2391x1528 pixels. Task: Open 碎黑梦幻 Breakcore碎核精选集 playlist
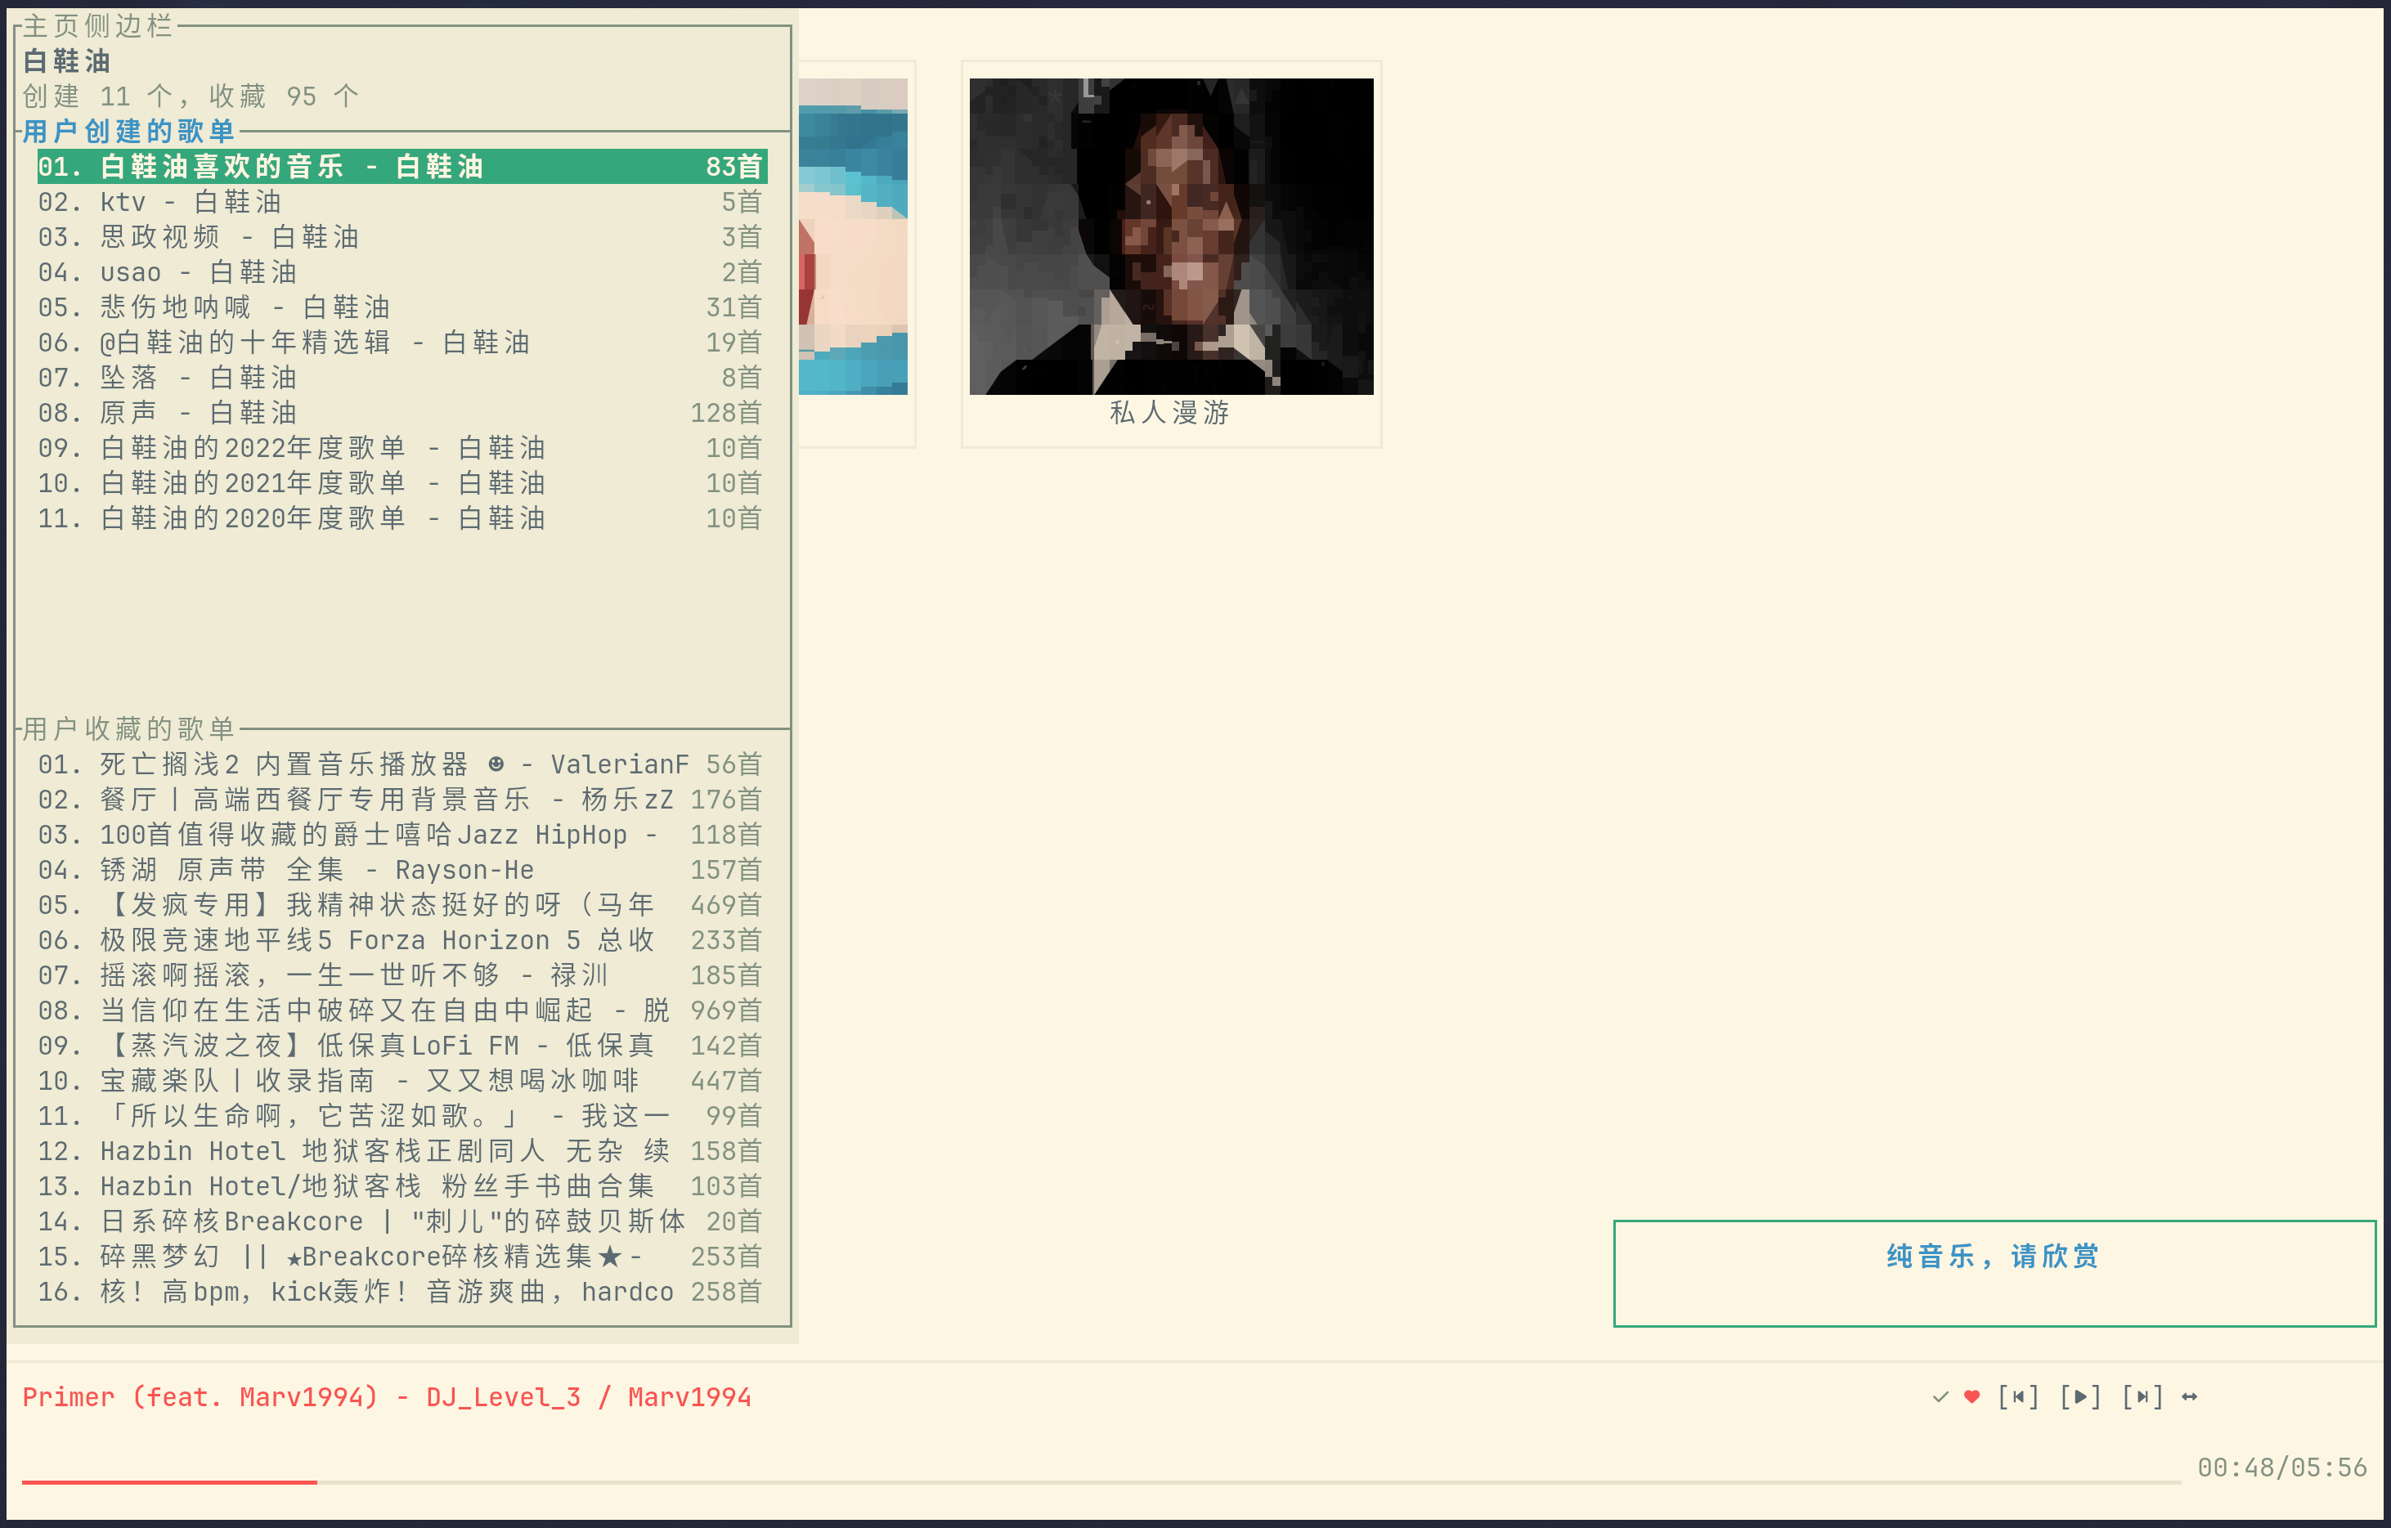click(x=402, y=1257)
